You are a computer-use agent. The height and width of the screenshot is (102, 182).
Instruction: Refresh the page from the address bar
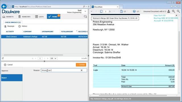(88, 7)
